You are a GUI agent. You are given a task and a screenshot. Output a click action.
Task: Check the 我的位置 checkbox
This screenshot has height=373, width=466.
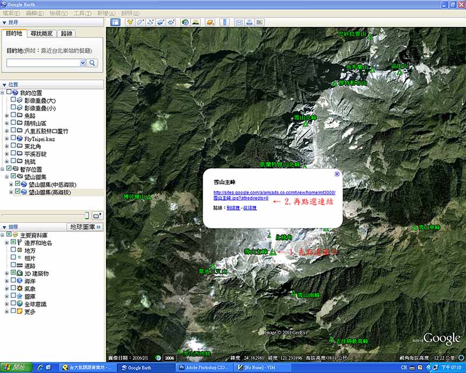9,92
